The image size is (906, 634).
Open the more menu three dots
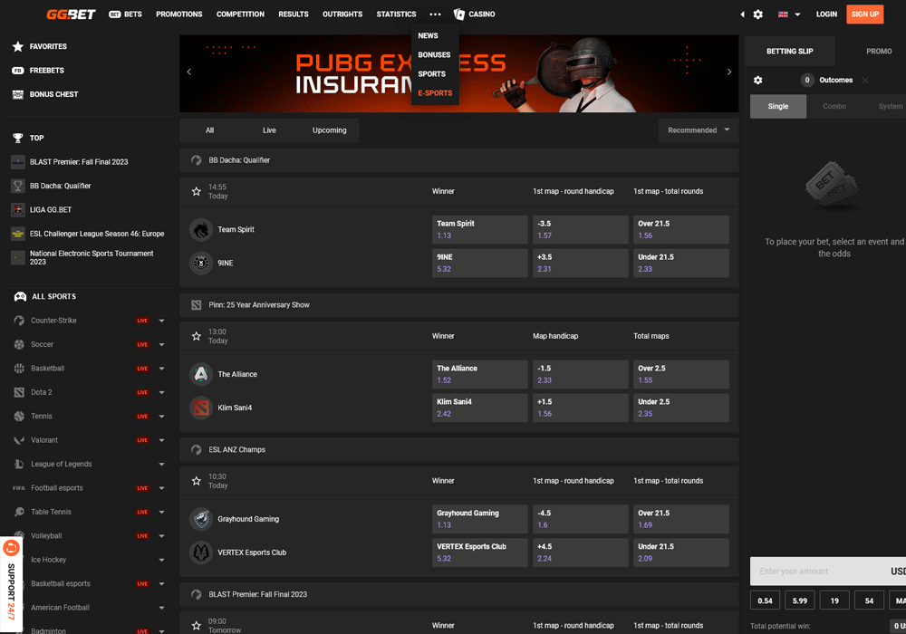click(435, 14)
